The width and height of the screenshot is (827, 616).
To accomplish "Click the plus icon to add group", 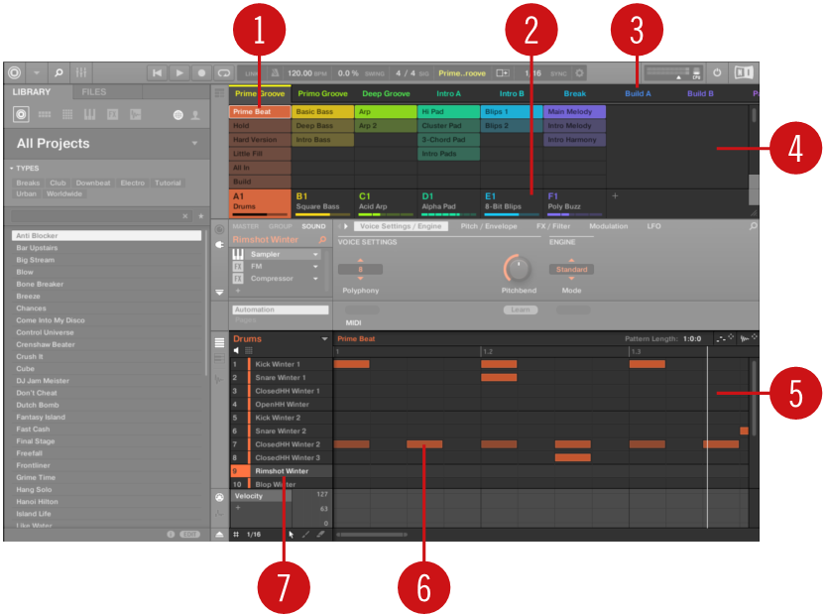I will click(615, 196).
